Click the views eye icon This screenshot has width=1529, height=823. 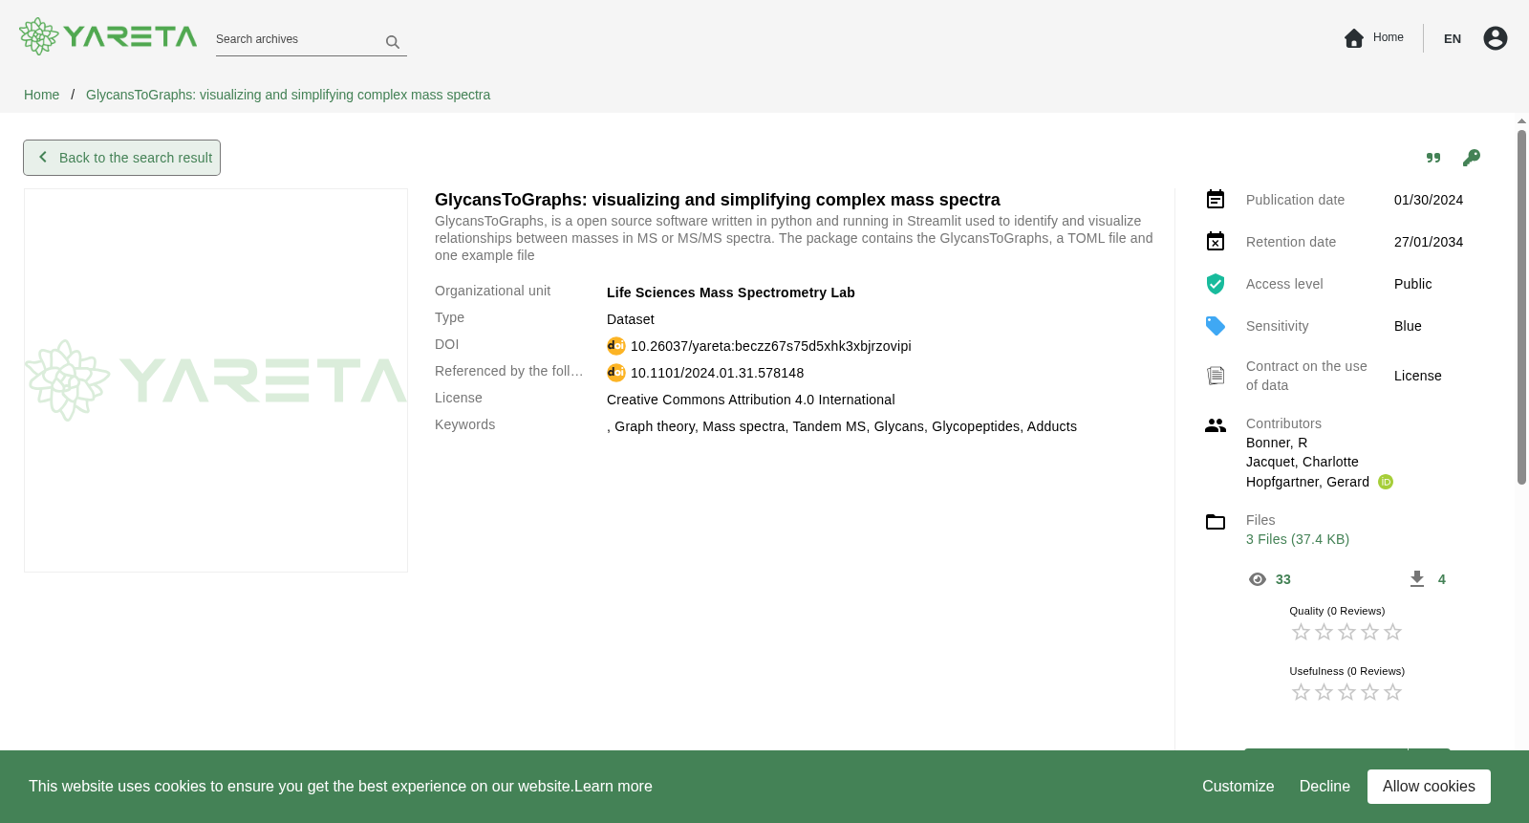[x=1258, y=579]
